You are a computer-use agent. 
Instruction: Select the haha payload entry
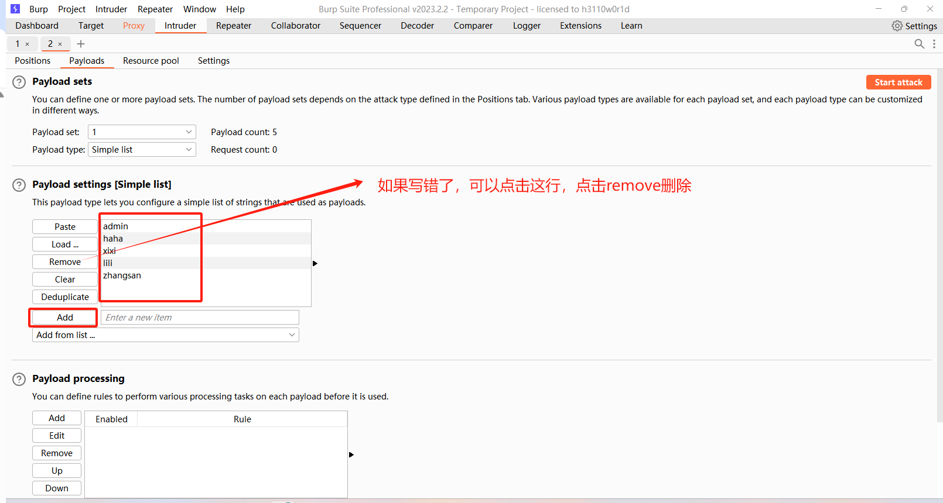tap(206, 239)
